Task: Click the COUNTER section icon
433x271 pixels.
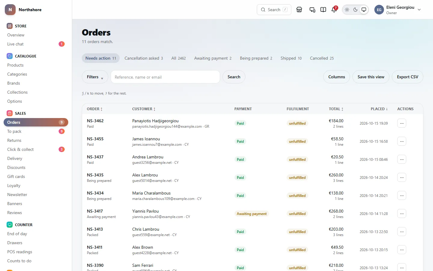Action: (10, 225)
